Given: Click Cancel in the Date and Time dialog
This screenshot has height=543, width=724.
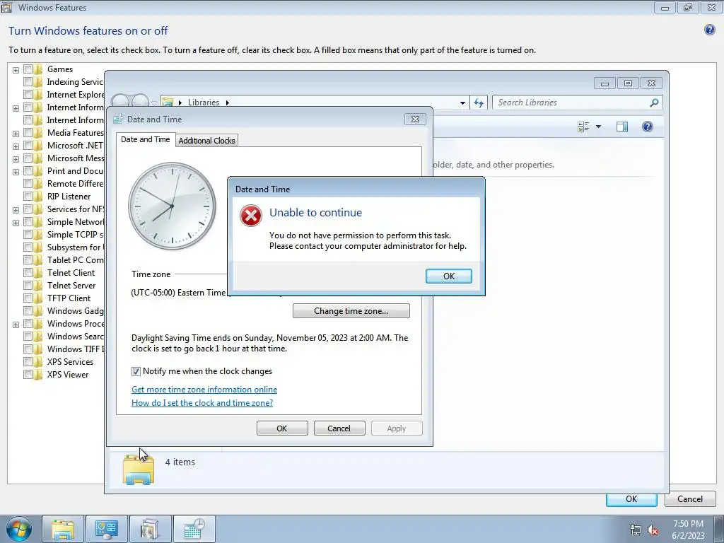Looking at the screenshot, I should (339, 428).
